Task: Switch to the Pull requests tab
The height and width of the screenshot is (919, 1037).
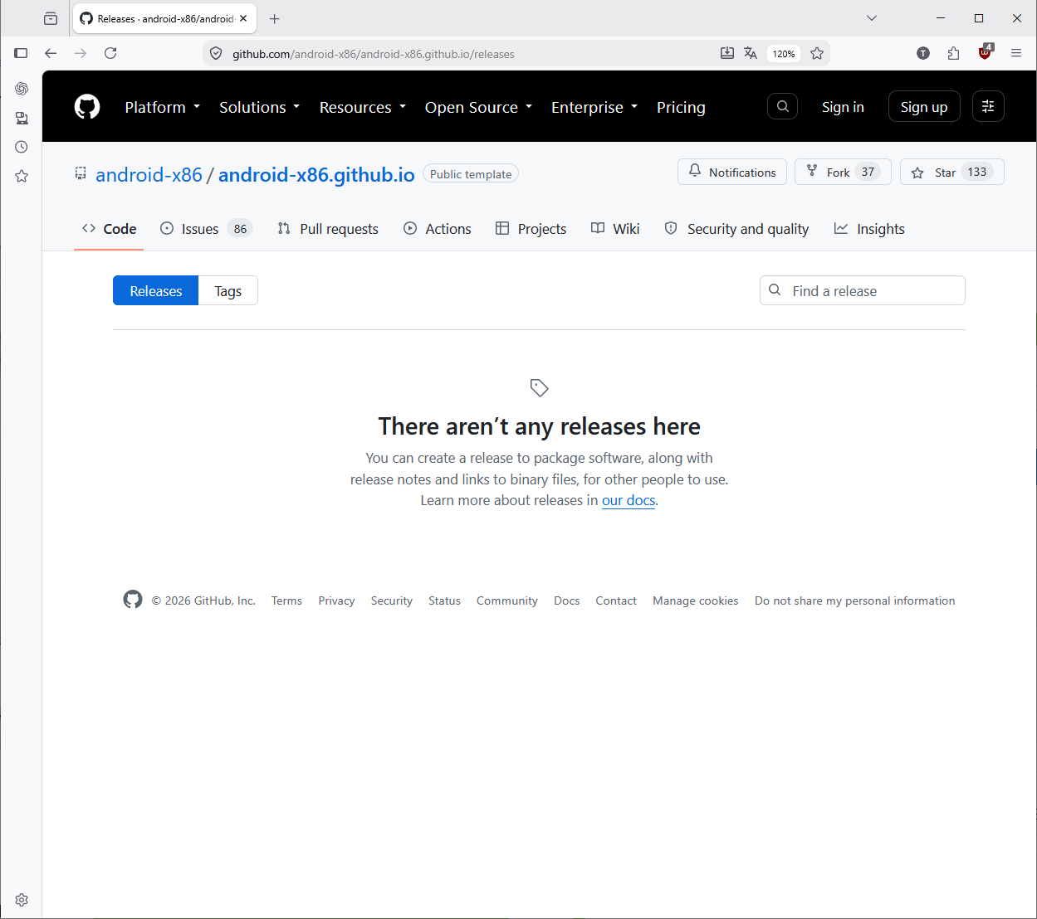Action: click(x=328, y=229)
